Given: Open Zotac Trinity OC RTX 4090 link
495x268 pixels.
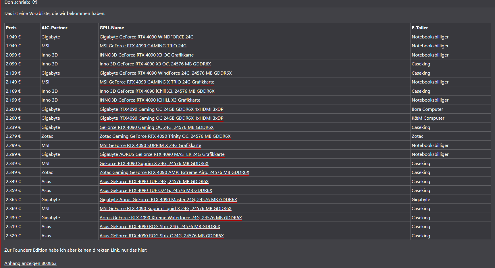Looking at the screenshot, I should click(x=165, y=136).
